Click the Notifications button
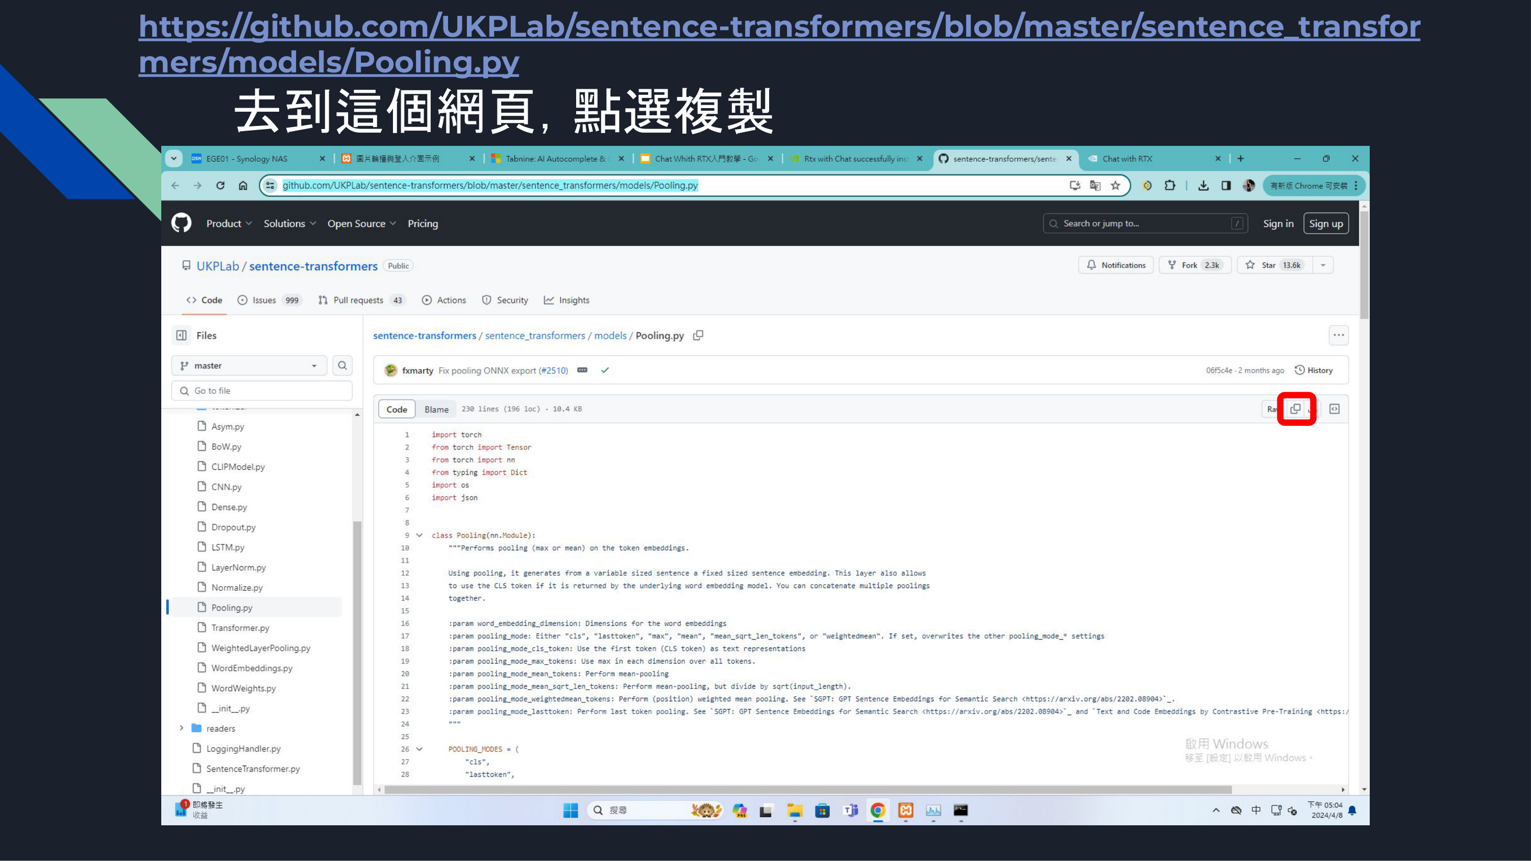Viewport: 1531px width, 861px height. 1116,265
